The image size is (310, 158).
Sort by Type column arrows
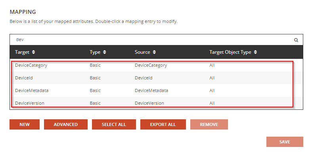pos(105,52)
